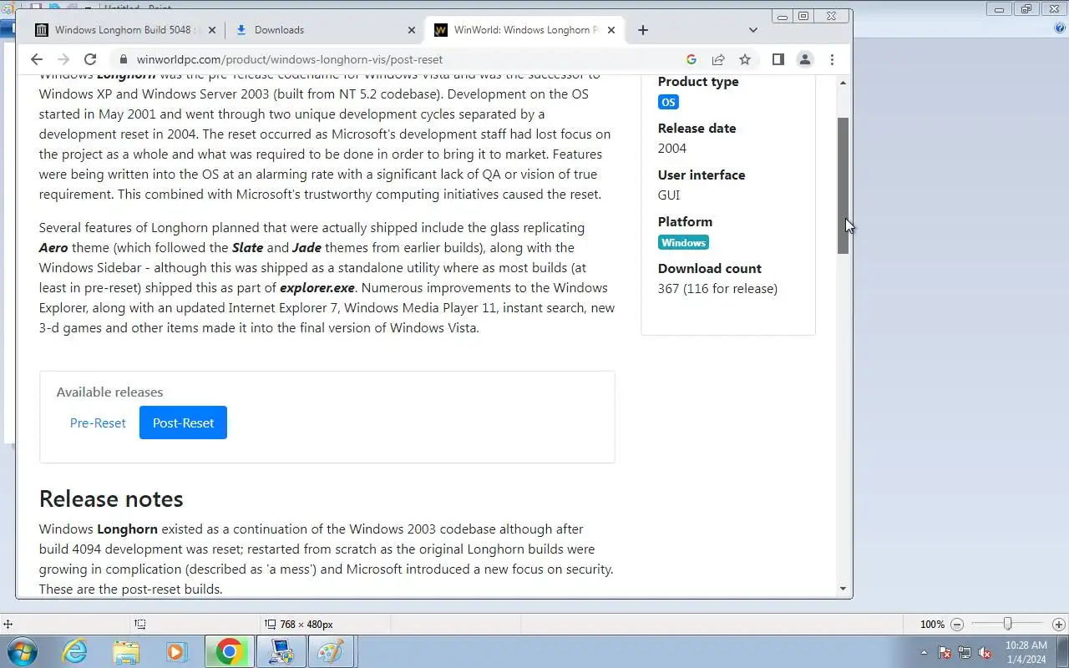The width and height of the screenshot is (1069, 668).
Task: Close the Windows Longhorn Build 5048 tab
Action: click(211, 30)
